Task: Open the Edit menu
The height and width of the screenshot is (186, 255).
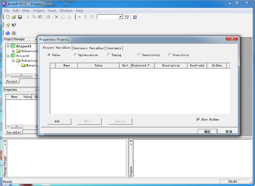Action: [x=16, y=11]
